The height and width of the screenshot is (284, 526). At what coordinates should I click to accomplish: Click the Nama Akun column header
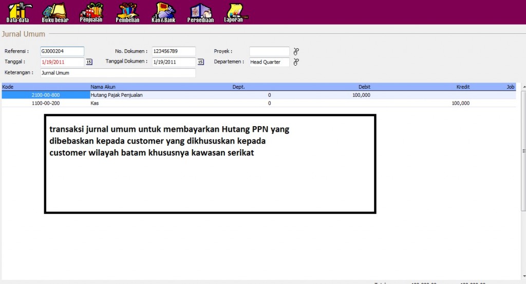(103, 87)
